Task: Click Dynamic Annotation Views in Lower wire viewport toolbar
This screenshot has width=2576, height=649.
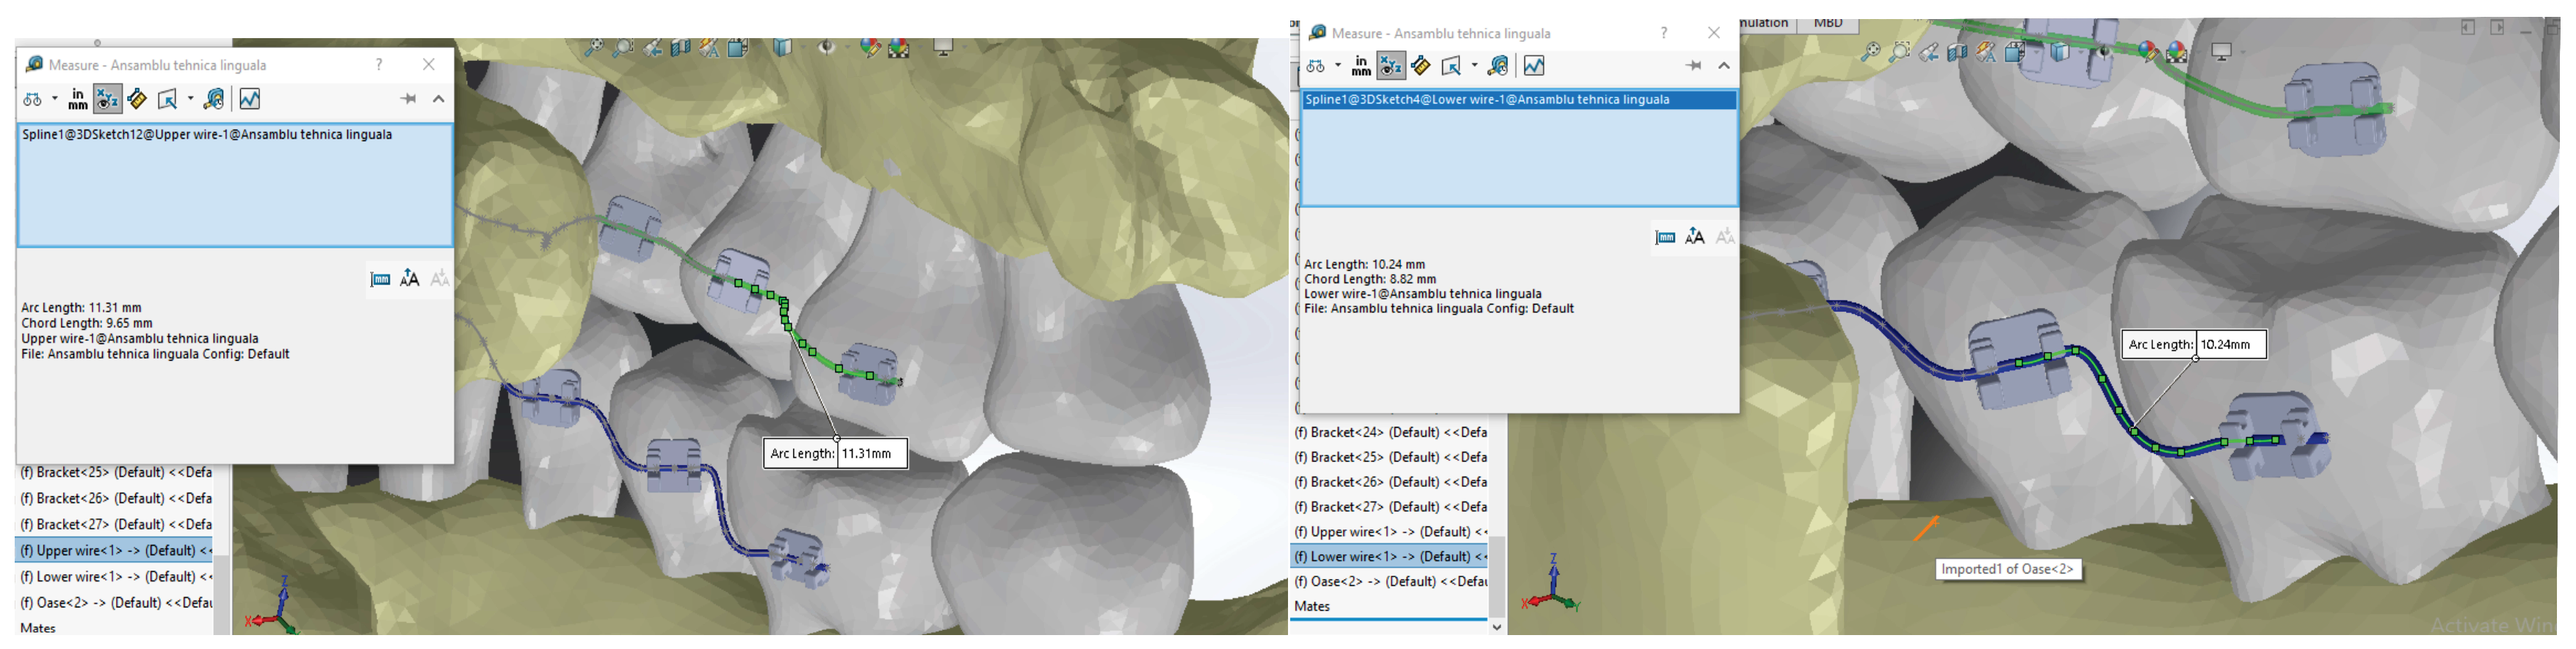Action: (1986, 52)
